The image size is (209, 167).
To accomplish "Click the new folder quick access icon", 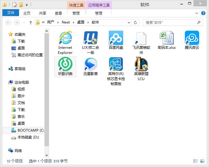I will tap(21, 5).
